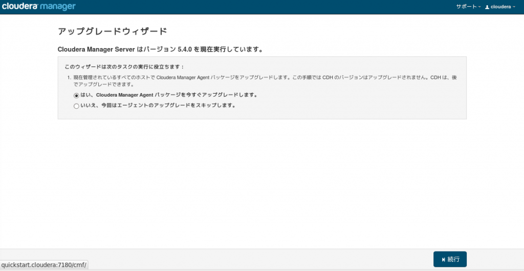Click the このウィザードは次のタスク intro line
Screen dimensions: 524x271
click(x=125, y=67)
